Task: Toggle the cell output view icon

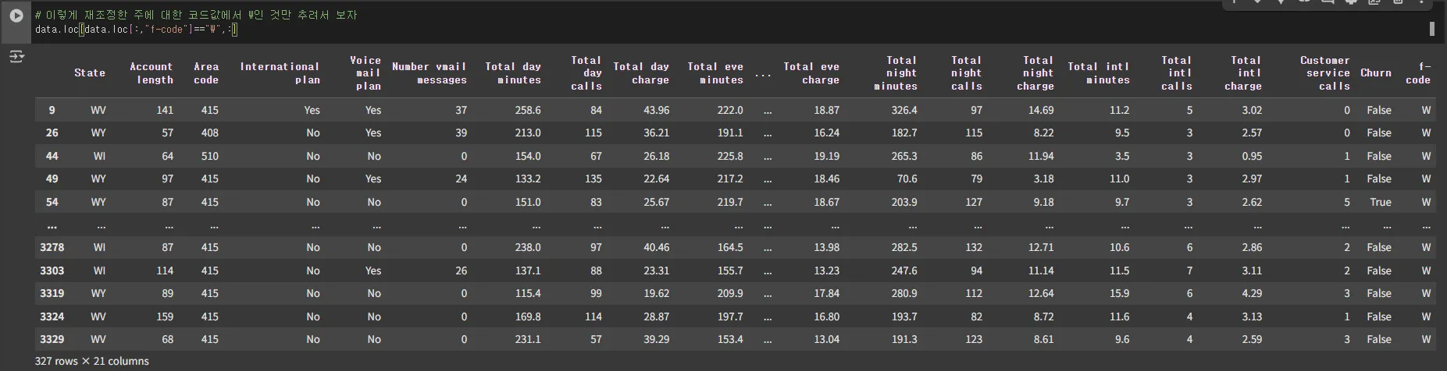Action: pyautogui.click(x=16, y=57)
